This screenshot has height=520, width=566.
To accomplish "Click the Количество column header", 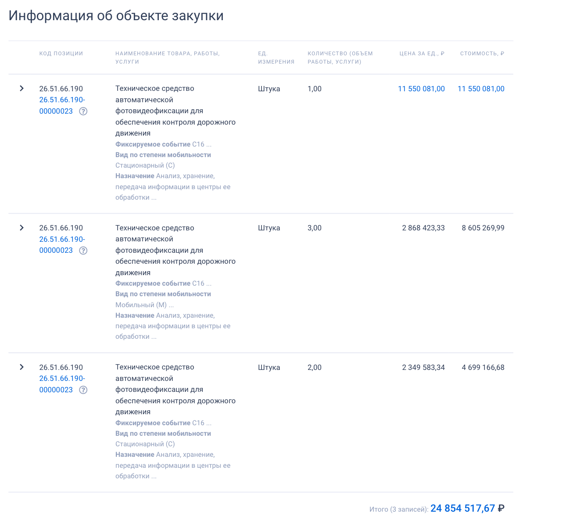I will coord(340,57).
